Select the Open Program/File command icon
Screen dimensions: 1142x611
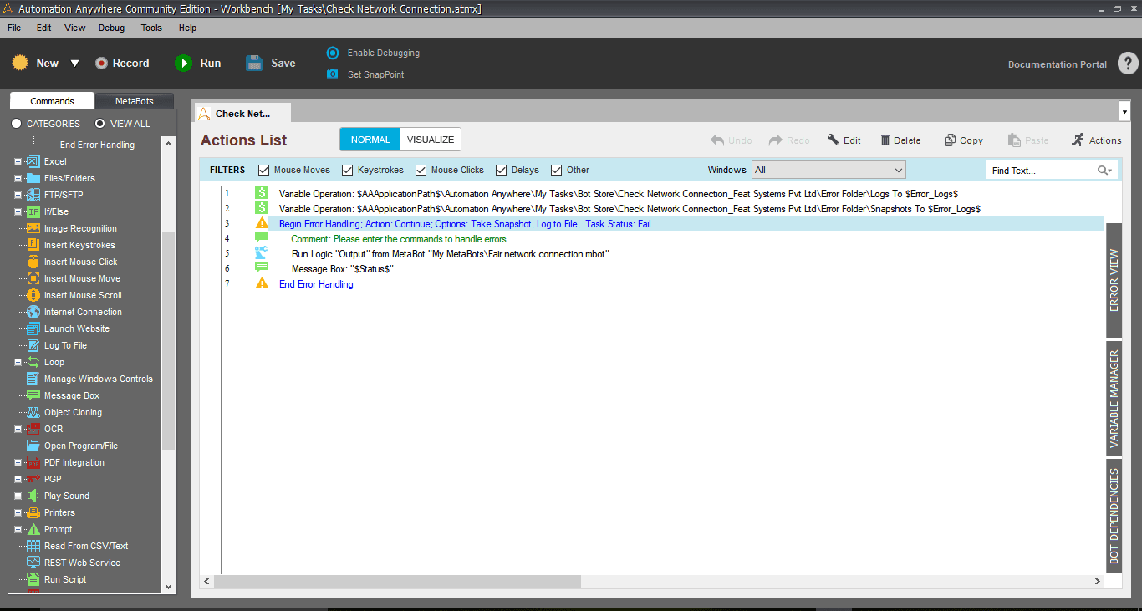point(33,446)
